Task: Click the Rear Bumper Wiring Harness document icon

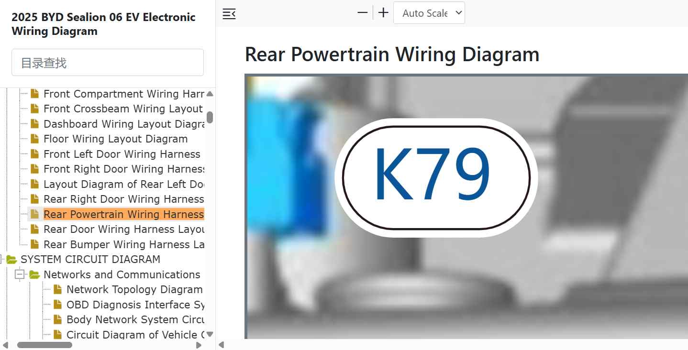Action: 34,244
